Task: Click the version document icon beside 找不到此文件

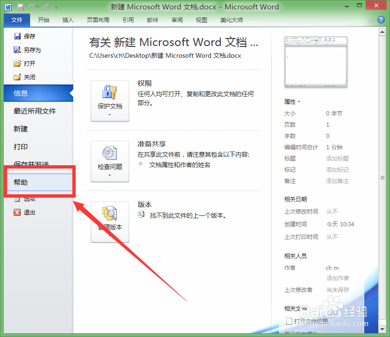Action: (x=141, y=214)
